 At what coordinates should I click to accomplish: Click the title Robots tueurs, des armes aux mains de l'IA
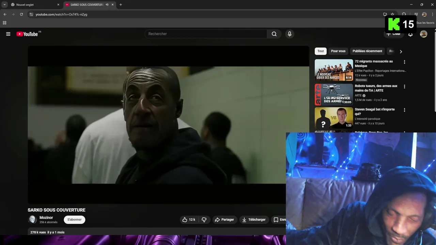tap(376, 88)
